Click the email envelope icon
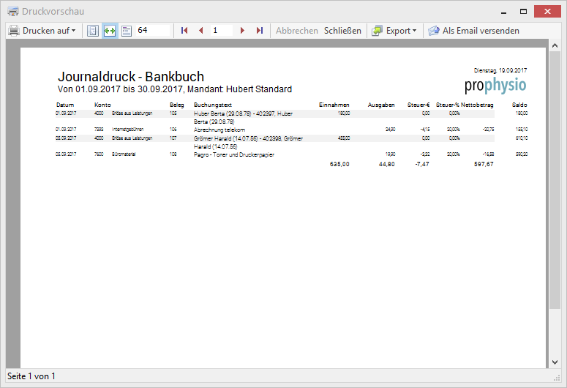This screenshot has width=567, height=388. 434,31
